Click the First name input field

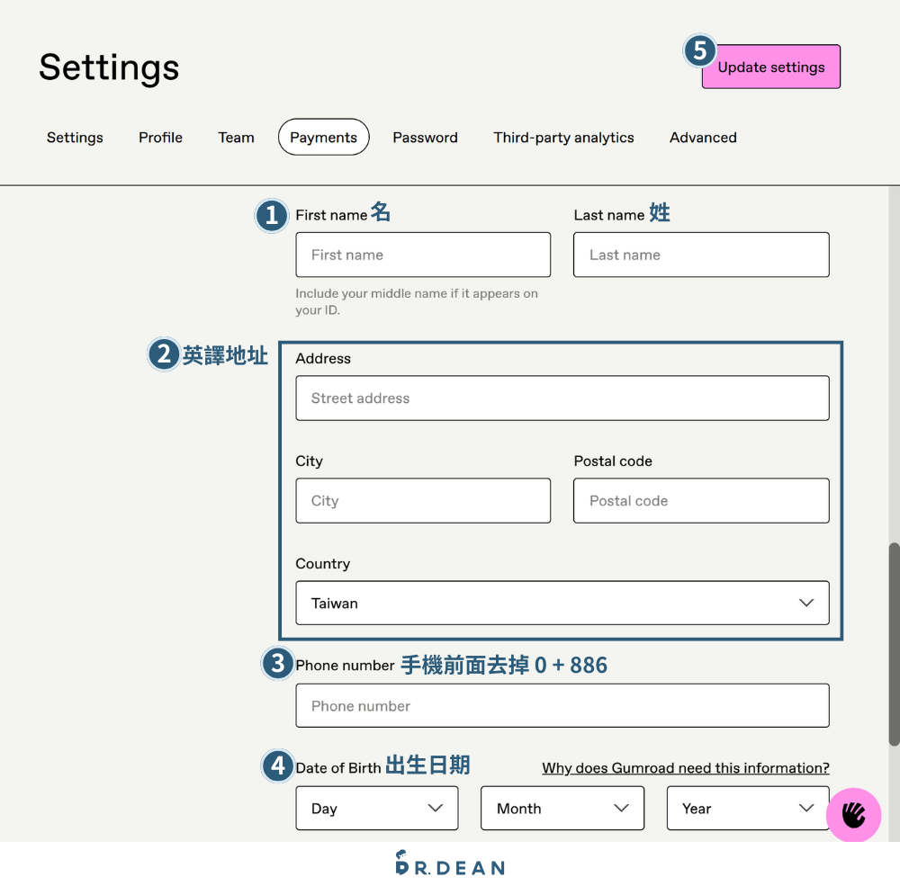pos(423,255)
